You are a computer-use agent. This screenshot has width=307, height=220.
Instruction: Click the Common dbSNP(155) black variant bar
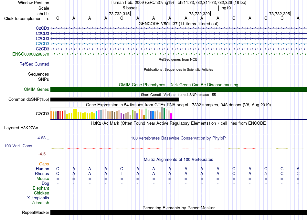[x=115, y=99]
